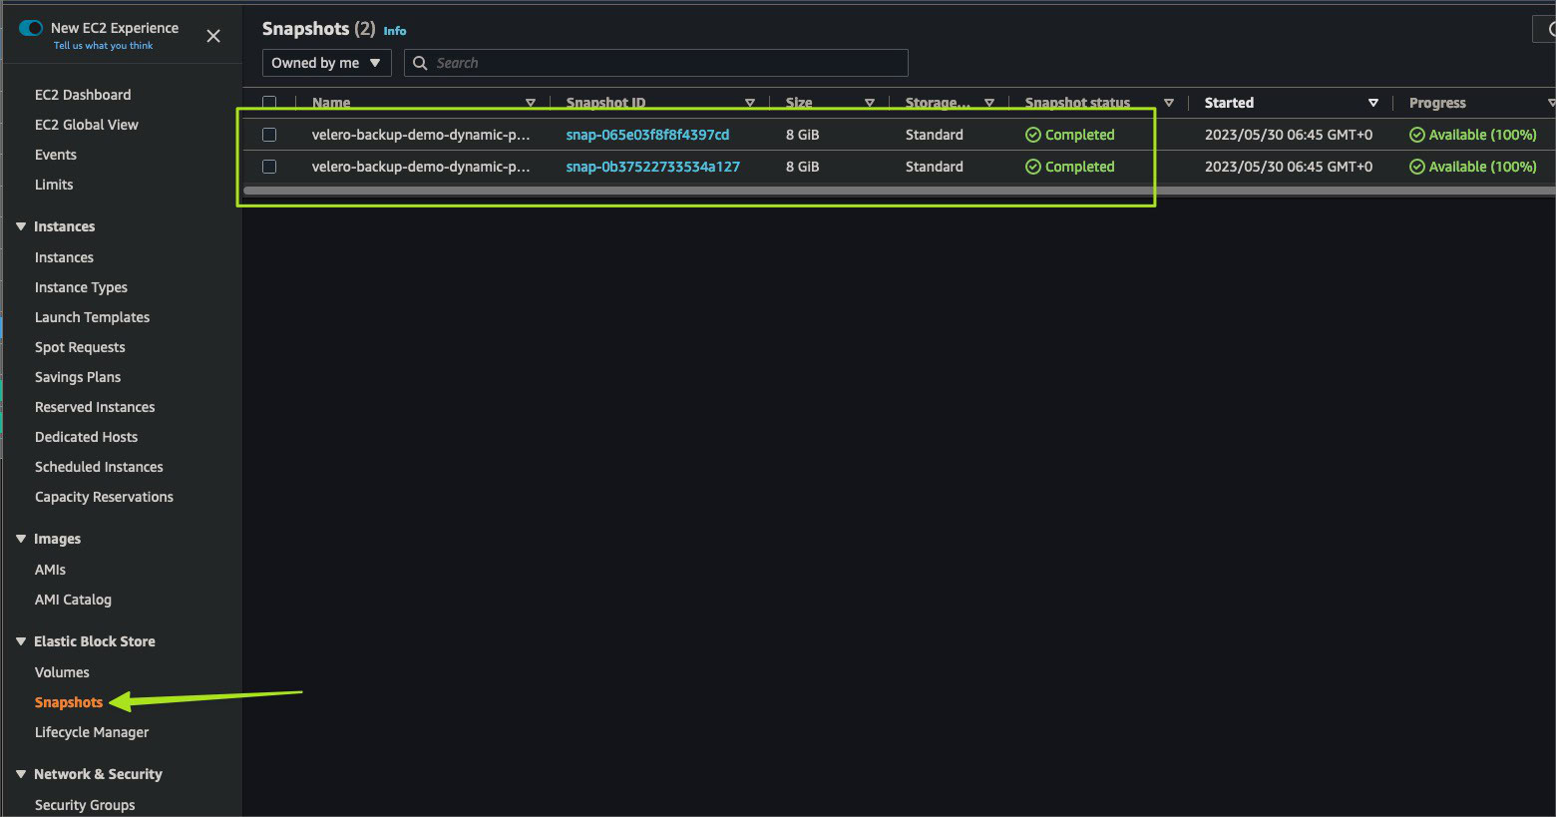The width and height of the screenshot is (1556, 817).
Task: Sort by the Size column arrow
Action: coord(870,103)
